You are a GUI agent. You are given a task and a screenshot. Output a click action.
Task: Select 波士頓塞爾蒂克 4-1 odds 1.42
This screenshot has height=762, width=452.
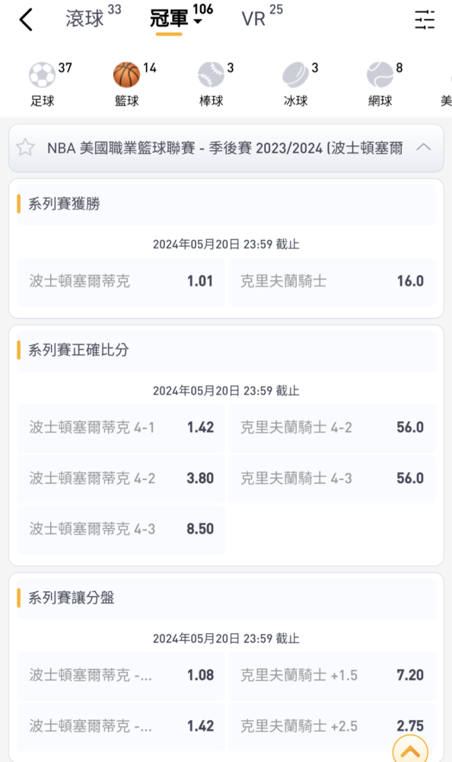[122, 427]
